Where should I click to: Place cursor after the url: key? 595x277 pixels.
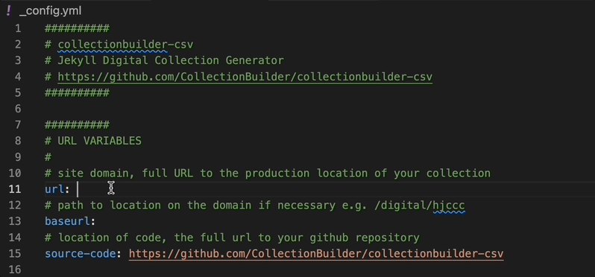[x=78, y=189]
